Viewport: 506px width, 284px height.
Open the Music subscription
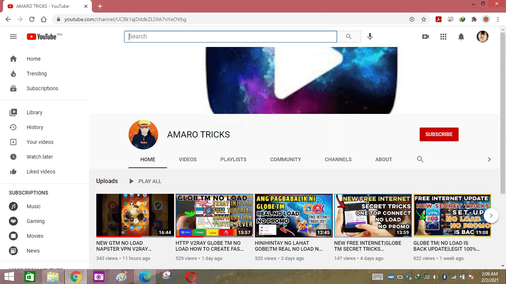[x=44, y=206]
